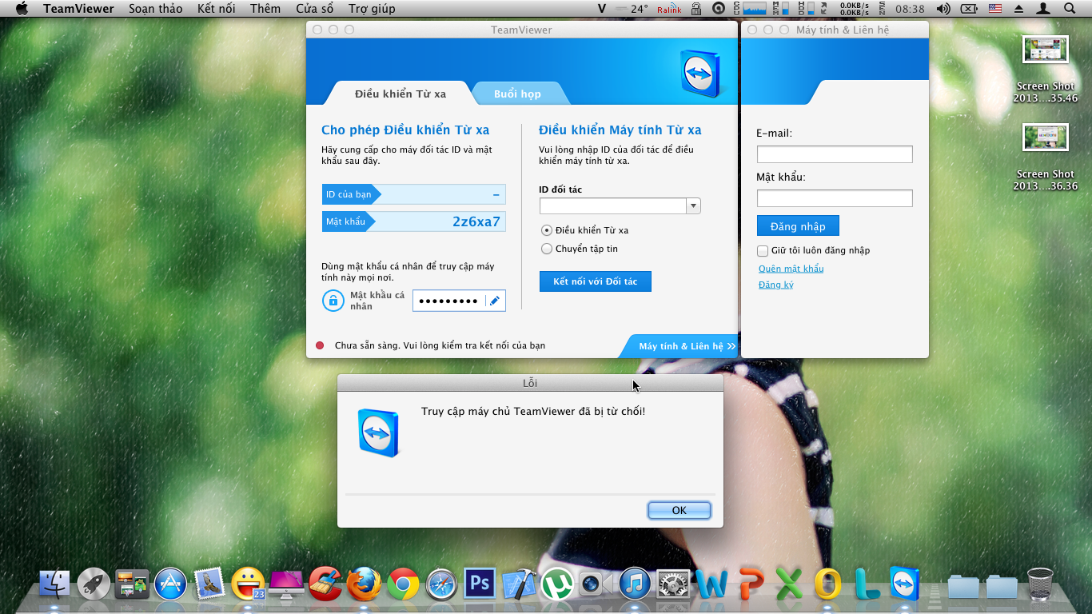Click the eject icon in menu bar
The width and height of the screenshot is (1092, 614).
(1018, 9)
